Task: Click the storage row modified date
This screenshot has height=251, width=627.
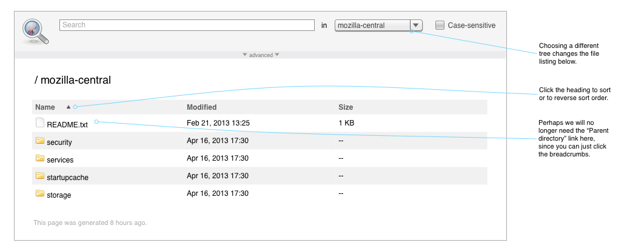Action: (218, 193)
